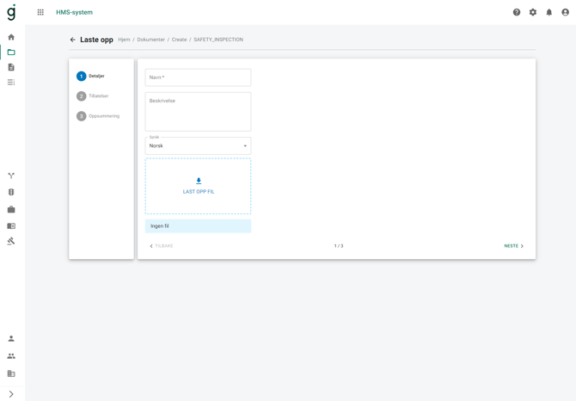
Task: Open the apps grid menu
Action: (x=40, y=12)
